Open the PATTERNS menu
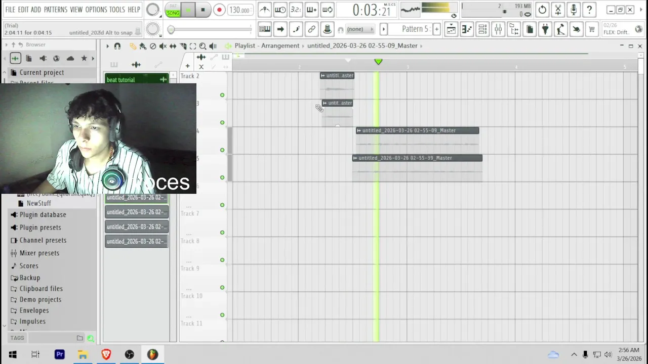Image resolution: width=648 pixels, height=364 pixels. (x=55, y=10)
